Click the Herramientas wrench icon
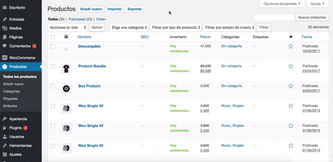Viewport: 333px width, 162px height. tap(5, 146)
